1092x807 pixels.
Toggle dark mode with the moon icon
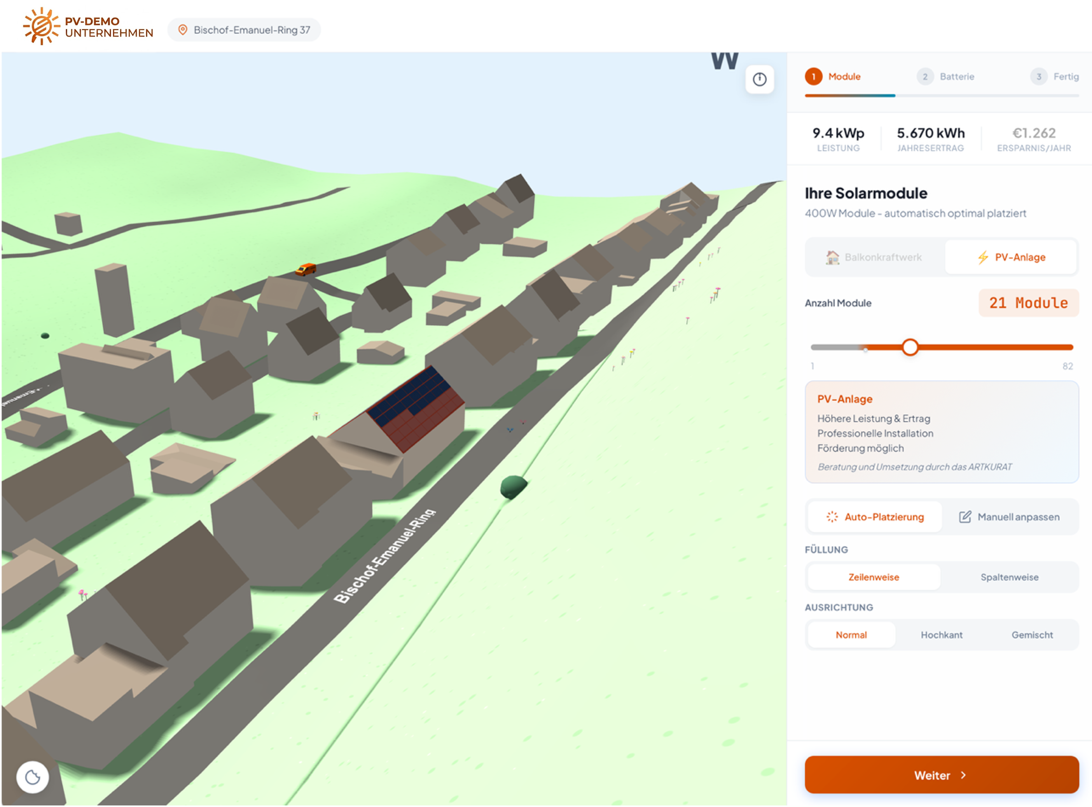point(32,776)
